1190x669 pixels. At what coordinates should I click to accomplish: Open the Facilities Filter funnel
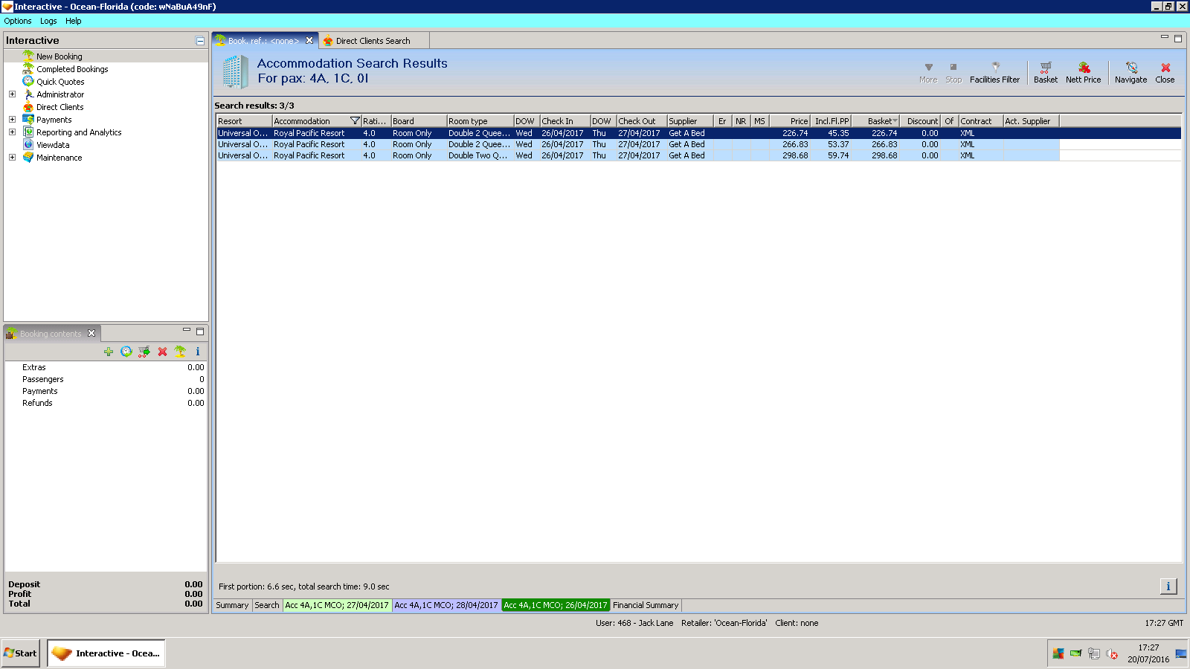click(x=994, y=72)
